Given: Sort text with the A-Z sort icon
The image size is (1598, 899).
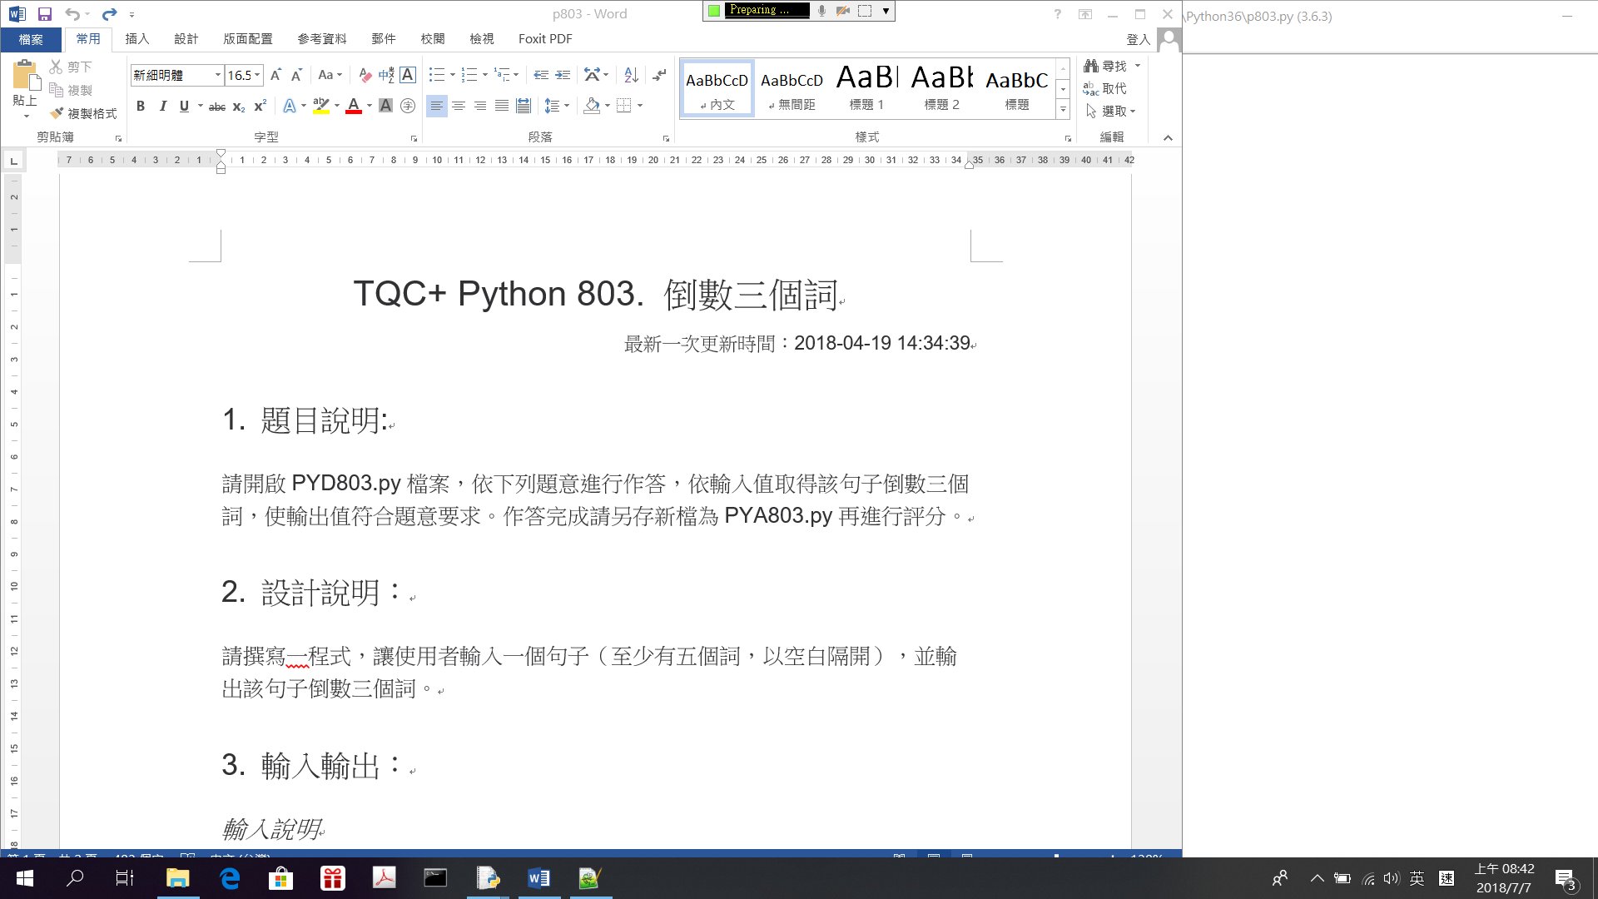Looking at the screenshot, I should [631, 75].
